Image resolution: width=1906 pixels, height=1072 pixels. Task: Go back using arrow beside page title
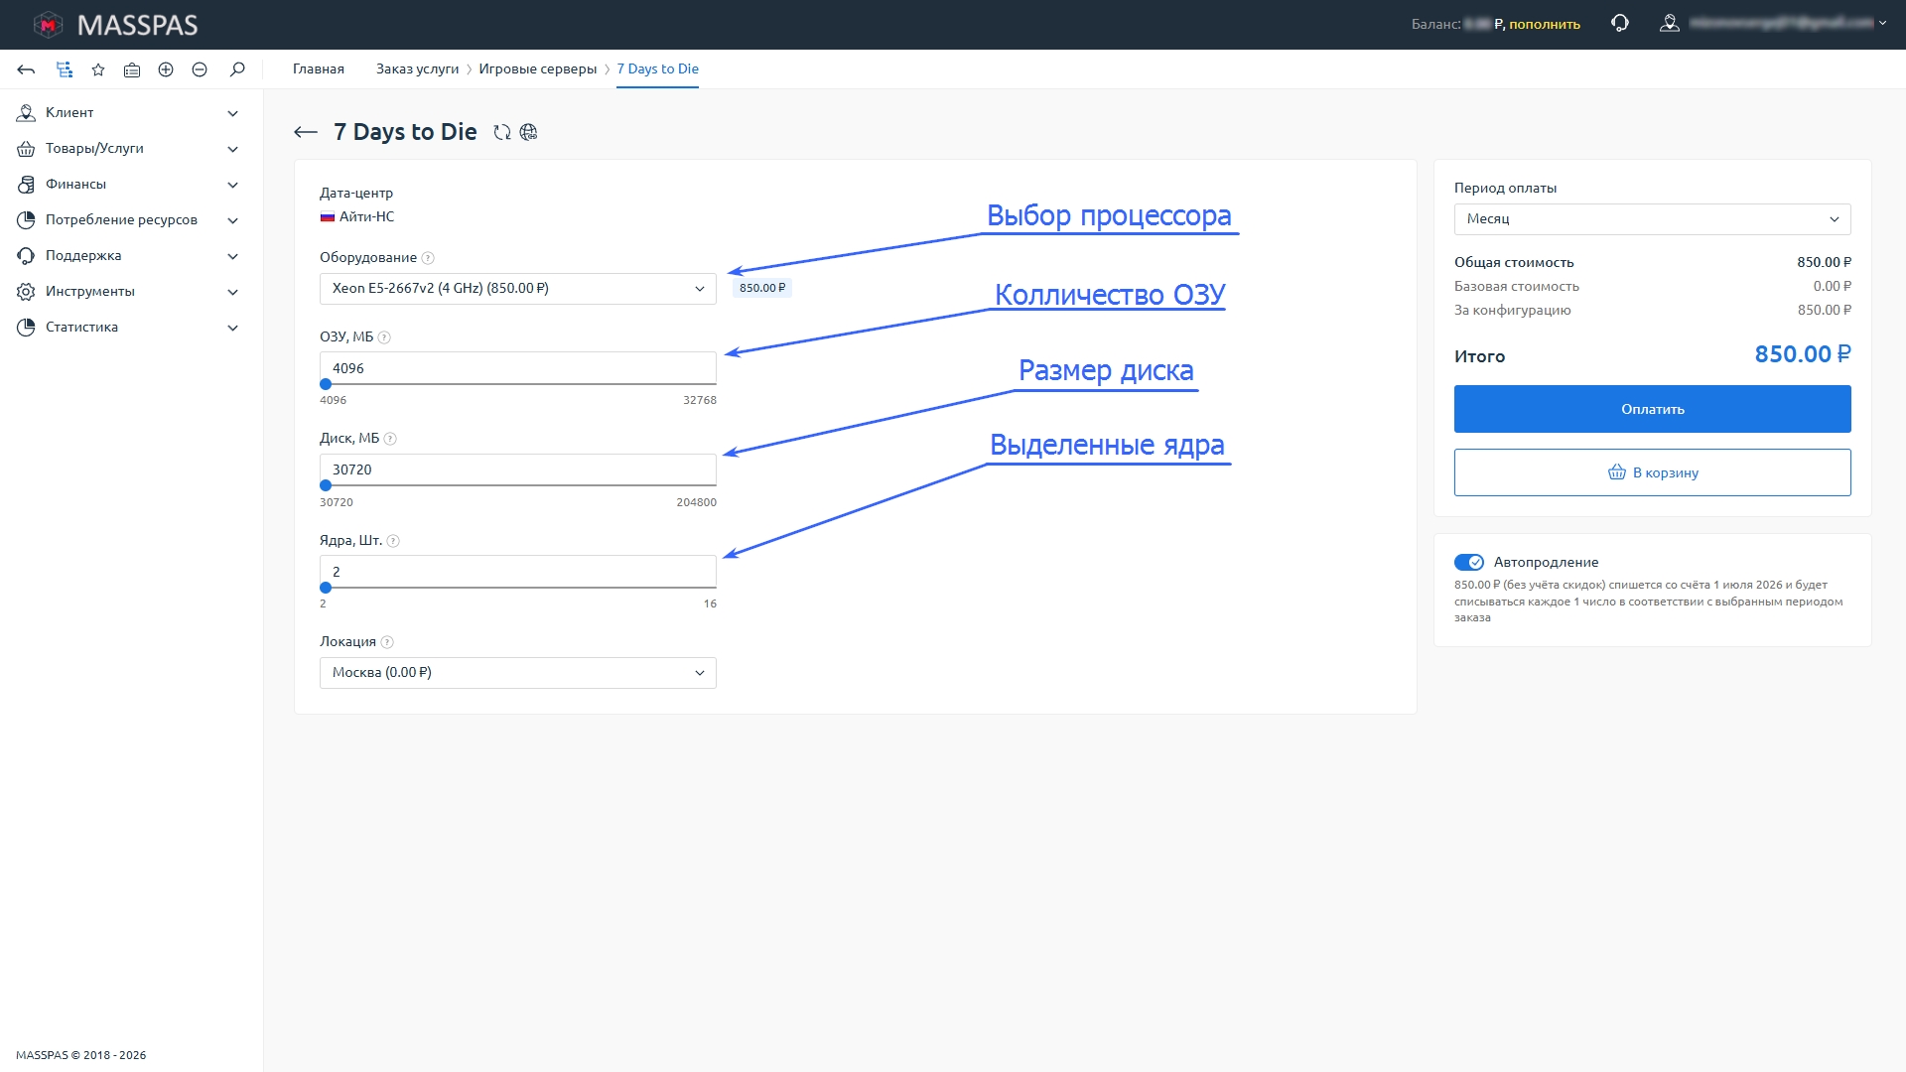pos(306,132)
